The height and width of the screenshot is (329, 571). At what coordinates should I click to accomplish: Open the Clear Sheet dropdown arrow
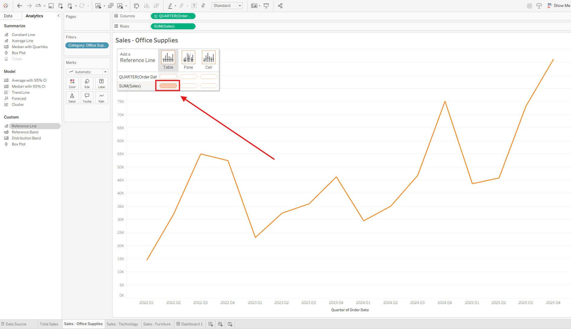click(126, 6)
